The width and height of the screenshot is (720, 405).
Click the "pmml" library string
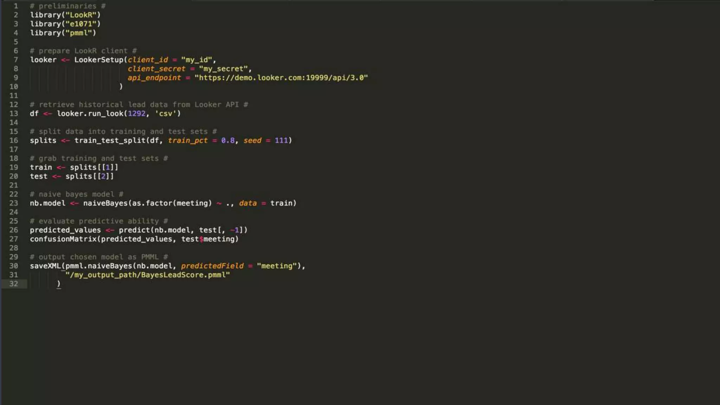click(x=78, y=33)
